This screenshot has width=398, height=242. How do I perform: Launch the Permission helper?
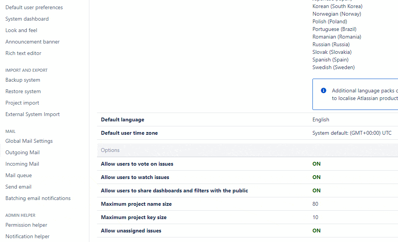click(26, 225)
